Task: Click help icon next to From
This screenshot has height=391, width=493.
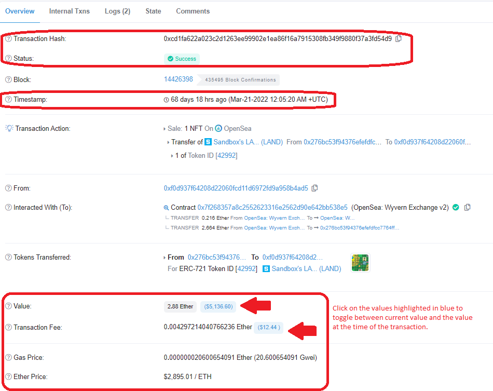Action: [8, 188]
